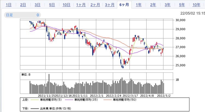Click the 日足 dropdown arrow icon
This screenshot has height=112, width=205.
coord(38,15)
